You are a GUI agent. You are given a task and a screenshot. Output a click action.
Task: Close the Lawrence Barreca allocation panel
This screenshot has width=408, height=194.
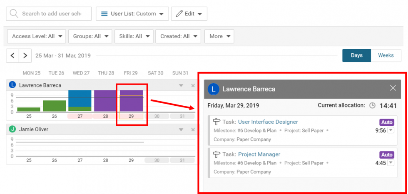point(393,88)
